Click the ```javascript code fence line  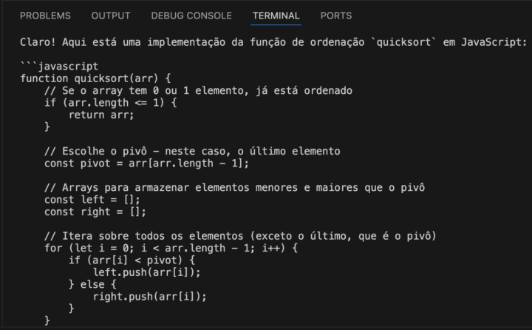pyautogui.click(x=59, y=67)
